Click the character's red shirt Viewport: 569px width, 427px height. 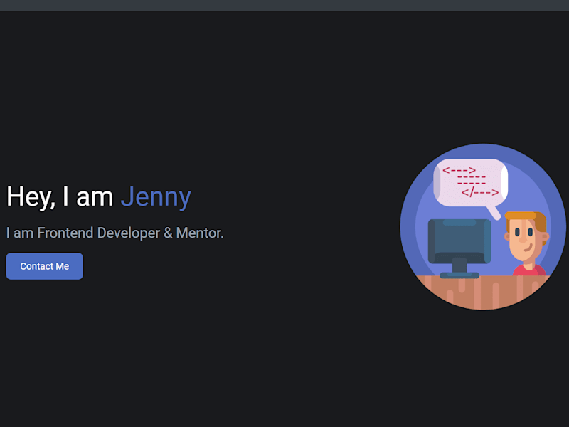coord(529,270)
